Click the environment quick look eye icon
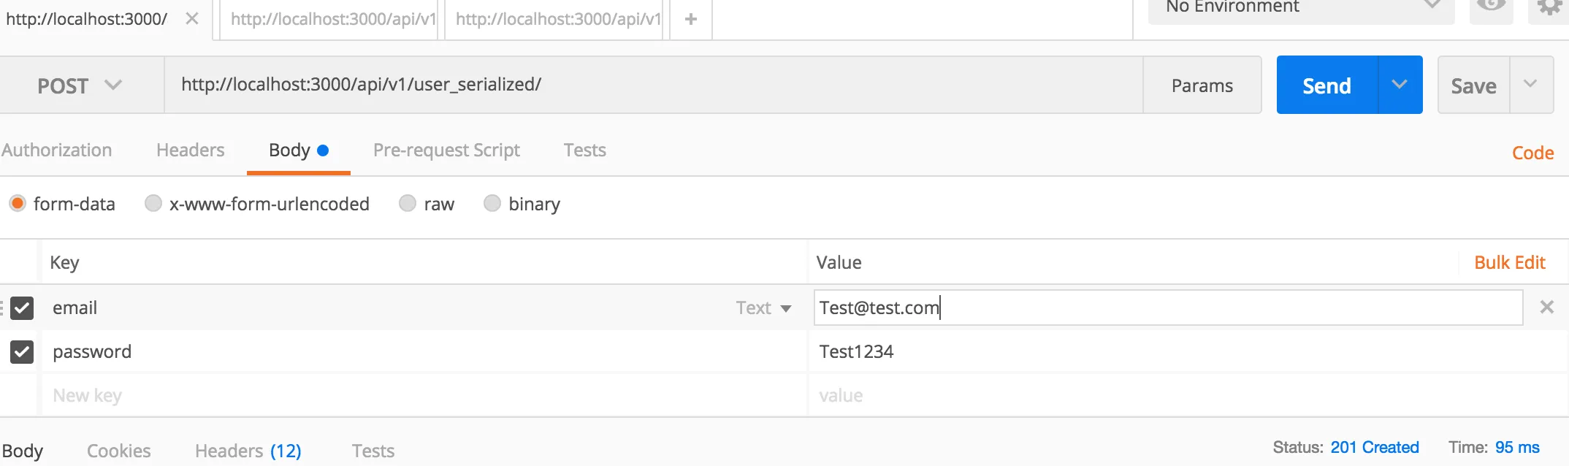 point(1491,7)
